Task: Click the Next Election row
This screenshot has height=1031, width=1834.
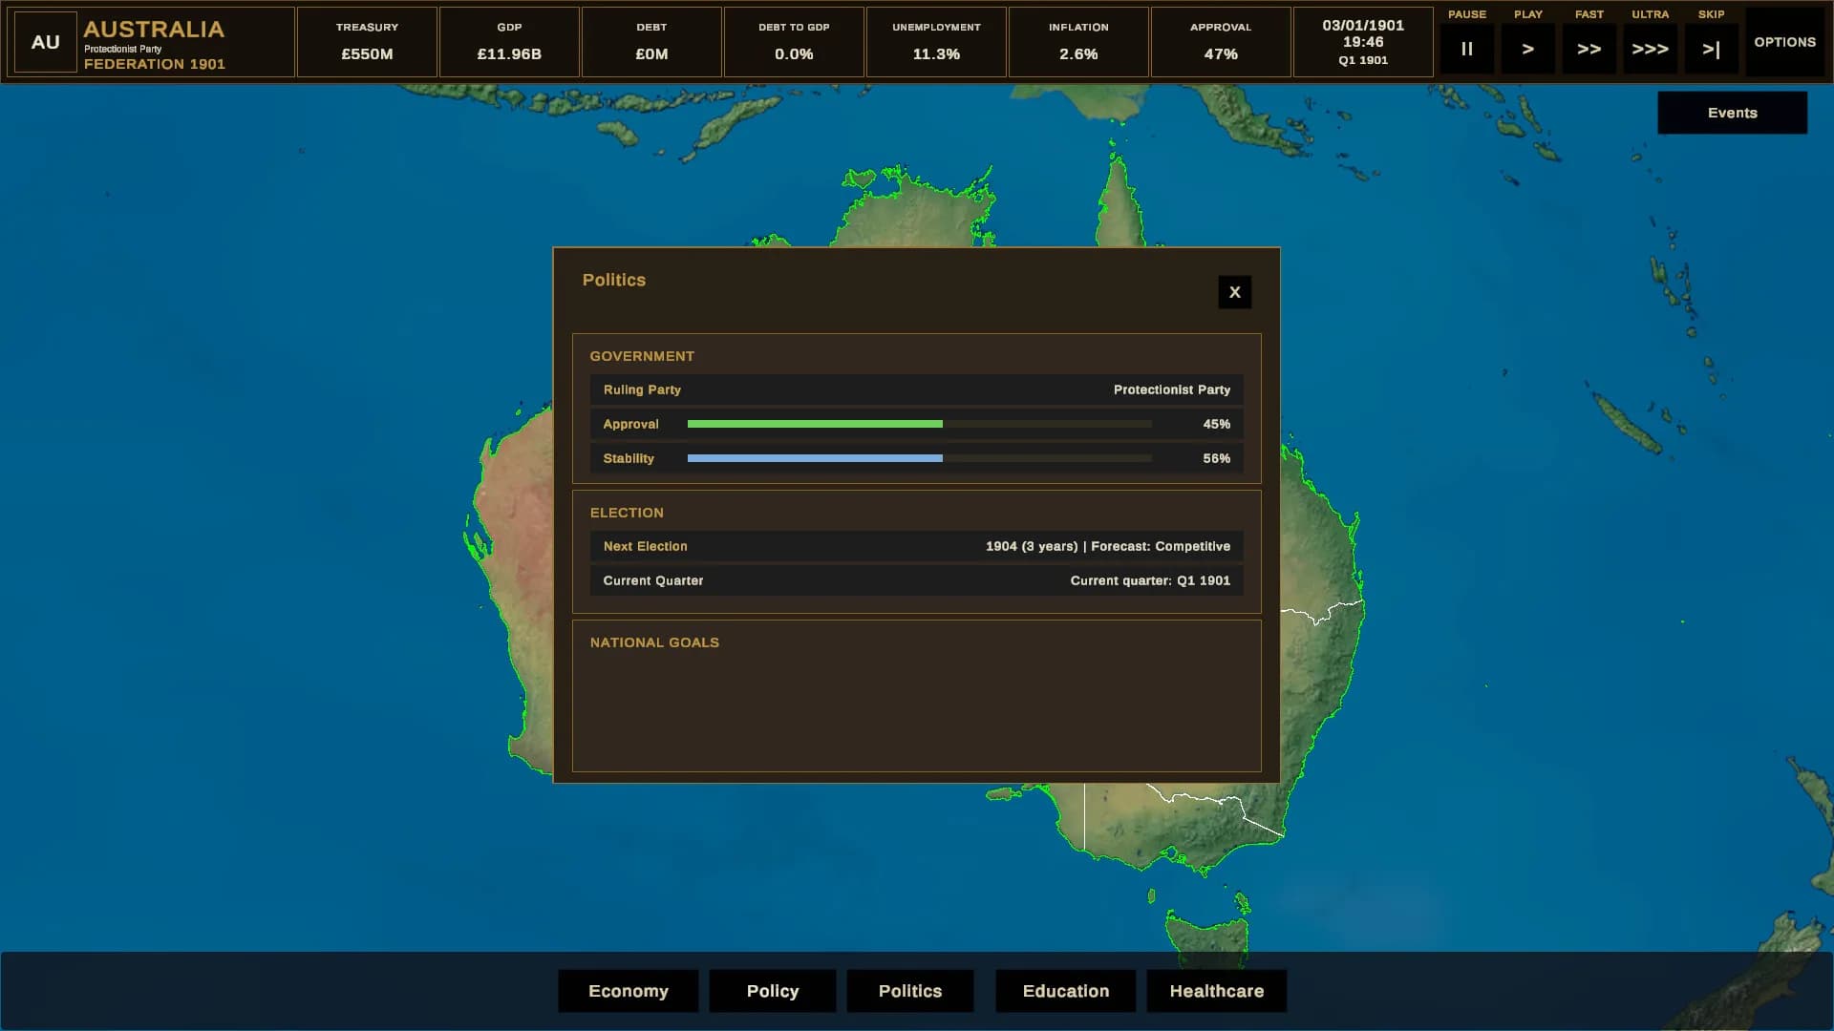Action: [x=917, y=546]
